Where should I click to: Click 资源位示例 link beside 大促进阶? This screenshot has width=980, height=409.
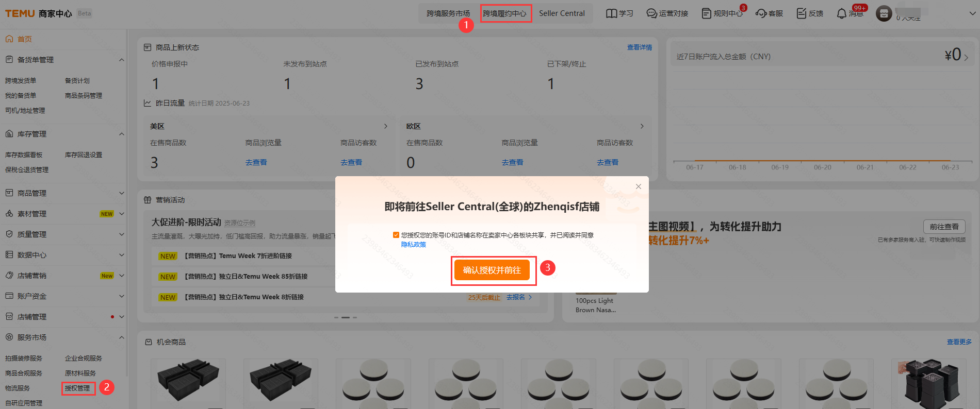[x=240, y=223]
